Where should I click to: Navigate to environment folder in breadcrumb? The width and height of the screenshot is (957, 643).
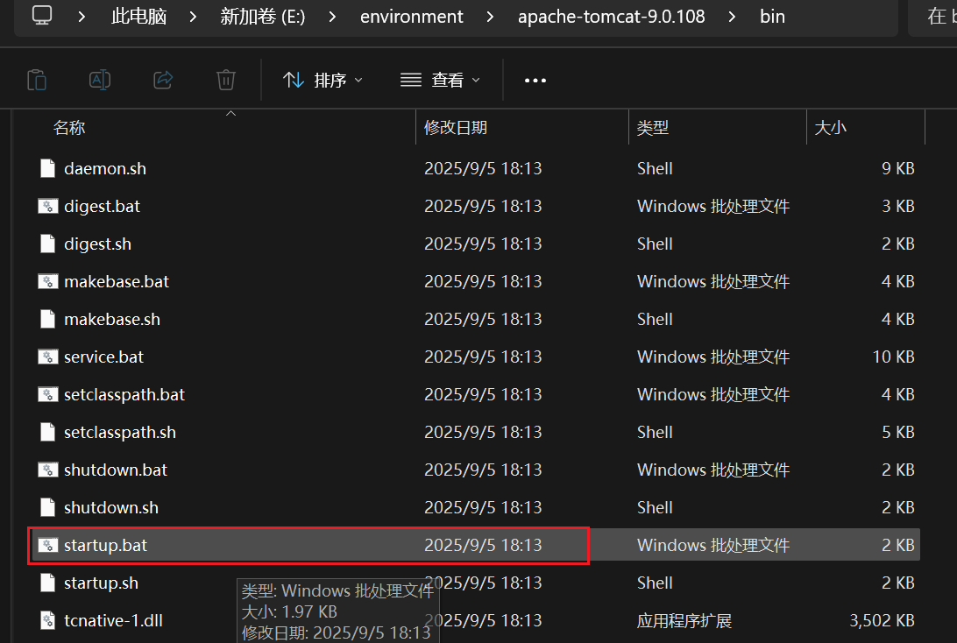tap(411, 17)
